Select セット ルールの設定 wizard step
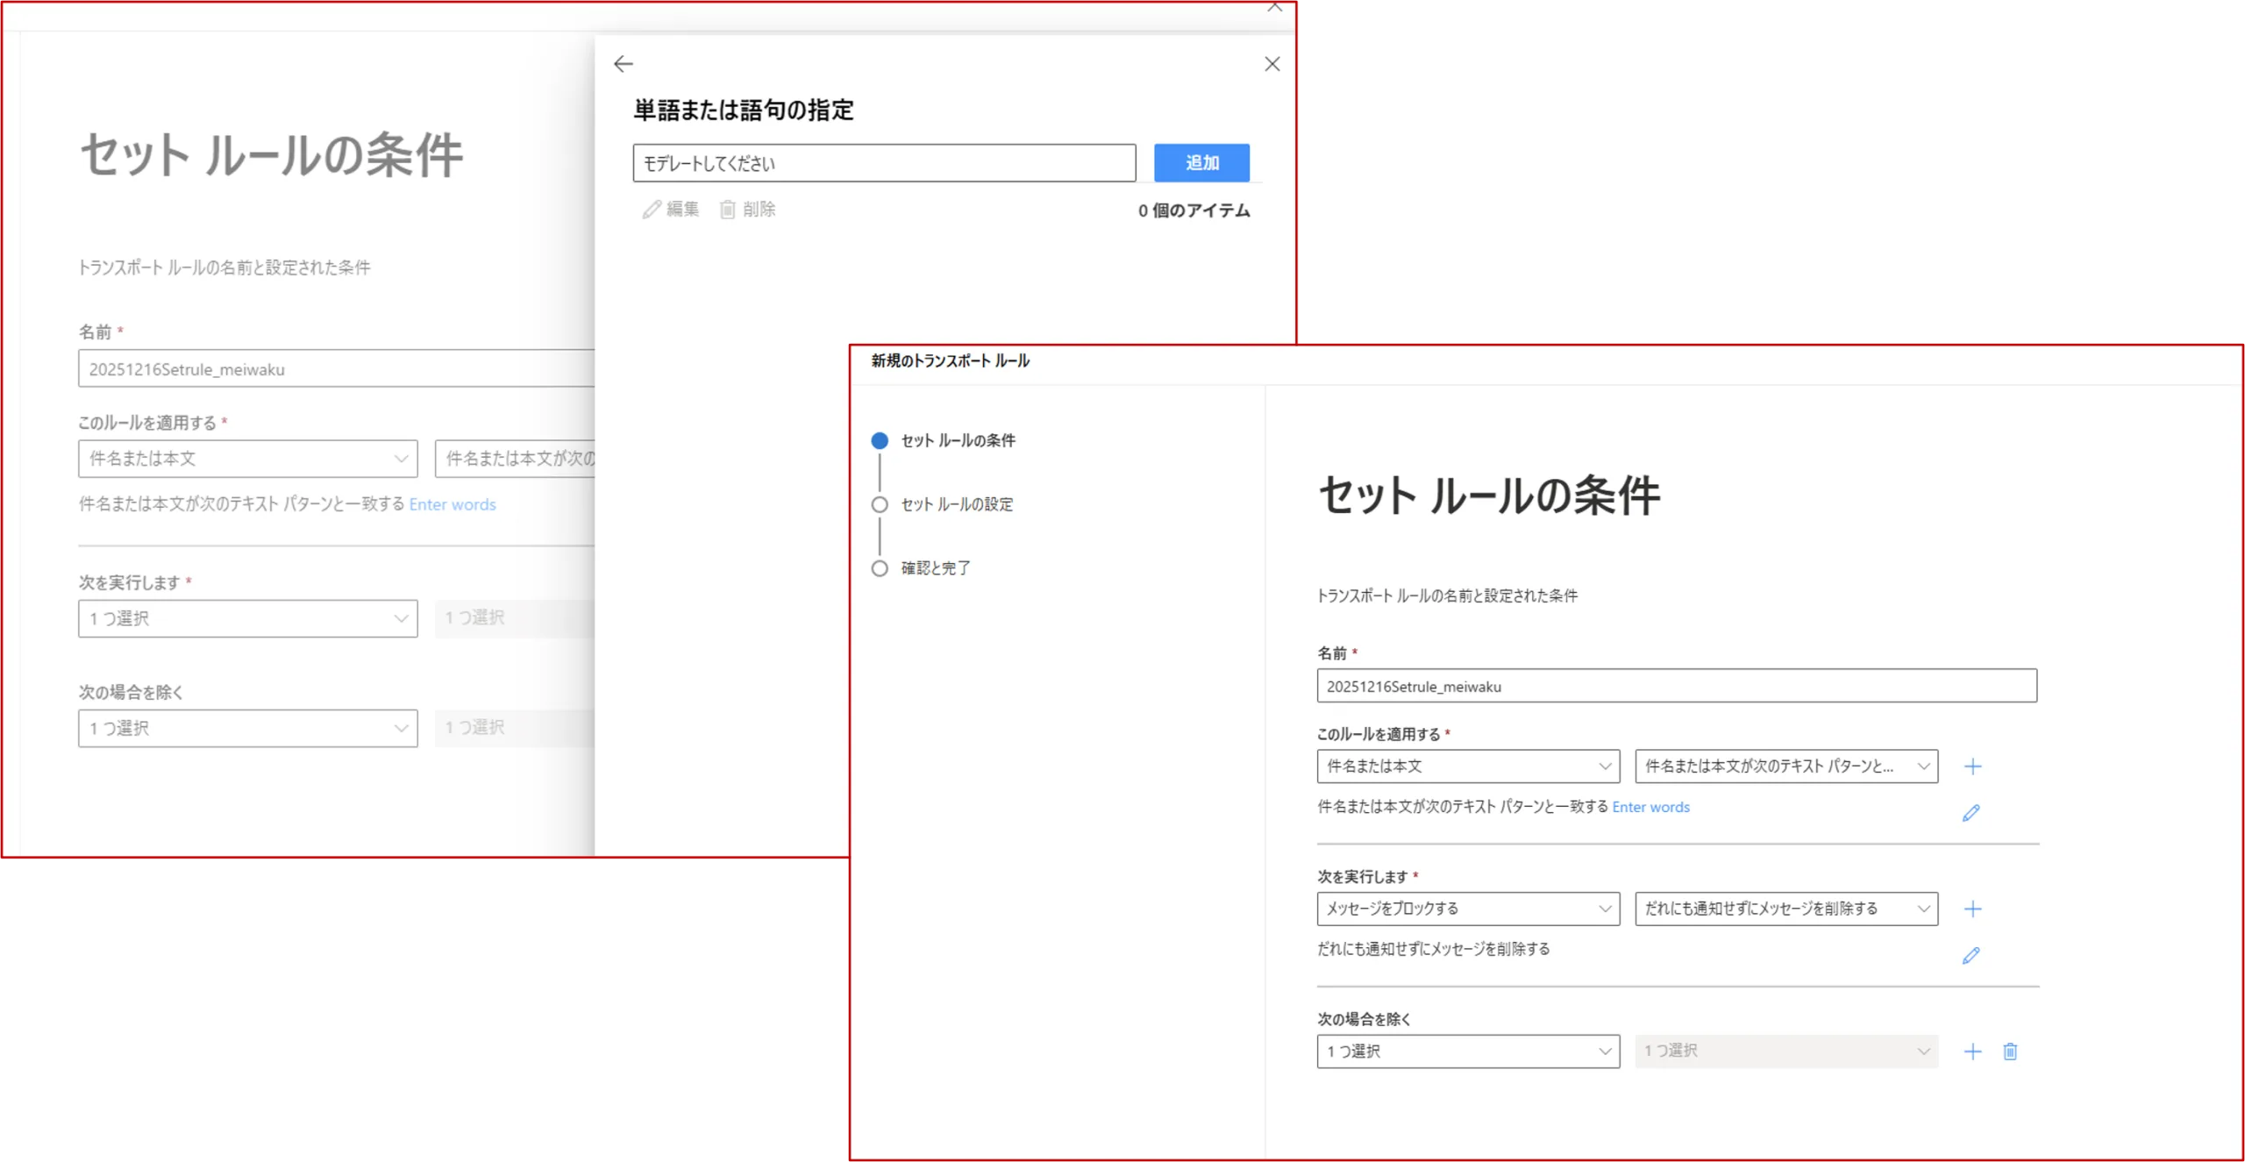The height and width of the screenshot is (1162, 2245). 956,504
